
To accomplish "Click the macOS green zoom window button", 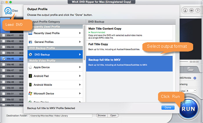I will click(x=10, y=2).
